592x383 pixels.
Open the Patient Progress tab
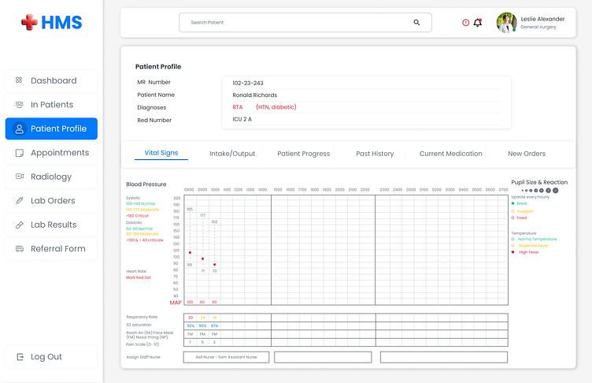pos(304,154)
